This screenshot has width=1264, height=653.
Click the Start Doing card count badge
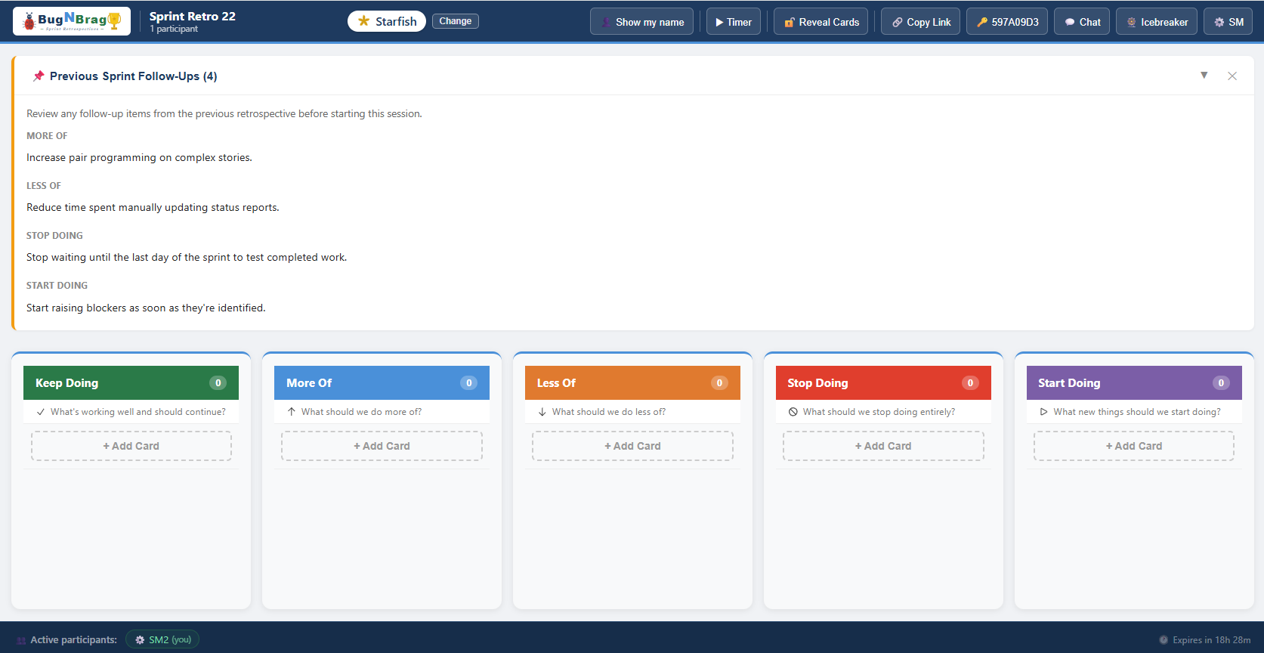point(1221,383)
